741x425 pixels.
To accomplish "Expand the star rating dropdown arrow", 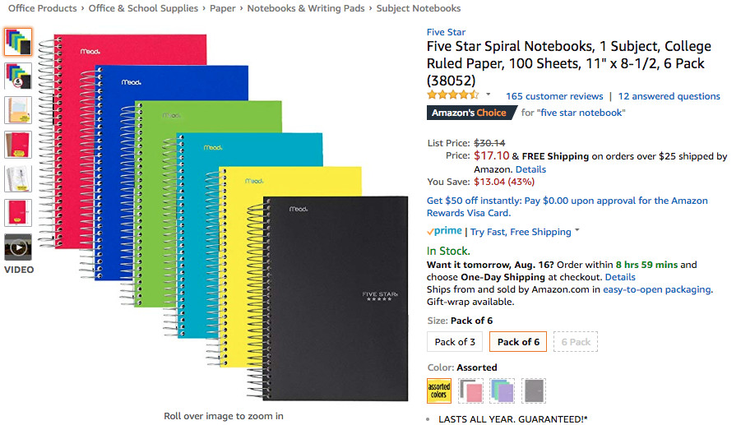I will (489, 95).
